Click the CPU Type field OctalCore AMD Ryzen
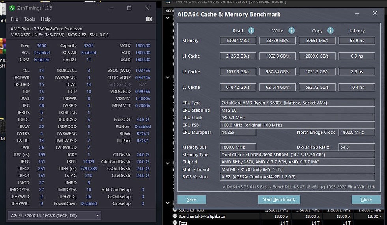This screenshot has height=225, width=387. [297, 103]
